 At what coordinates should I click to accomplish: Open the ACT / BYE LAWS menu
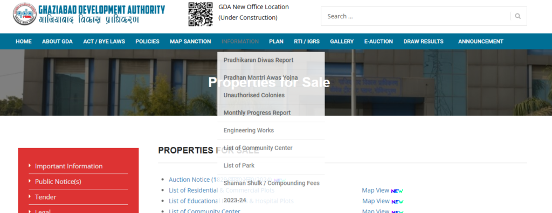pos(104,41)
